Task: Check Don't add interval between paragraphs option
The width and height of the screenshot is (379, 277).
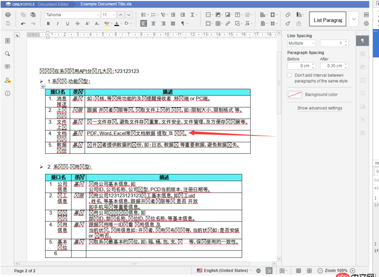Action: pos(290,75)
